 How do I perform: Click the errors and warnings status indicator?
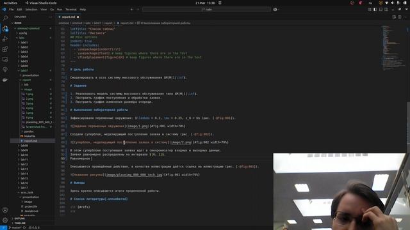tap(34, 227)
